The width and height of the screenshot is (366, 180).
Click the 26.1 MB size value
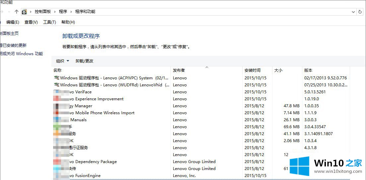[292, 120]
